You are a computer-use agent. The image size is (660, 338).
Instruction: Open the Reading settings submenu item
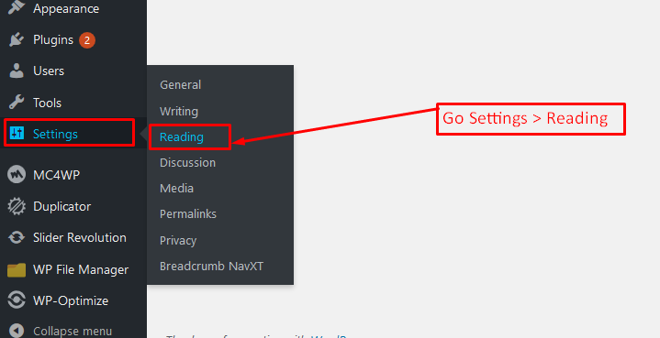[182, 136]
